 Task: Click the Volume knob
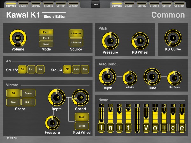click(x=18, y=38)
